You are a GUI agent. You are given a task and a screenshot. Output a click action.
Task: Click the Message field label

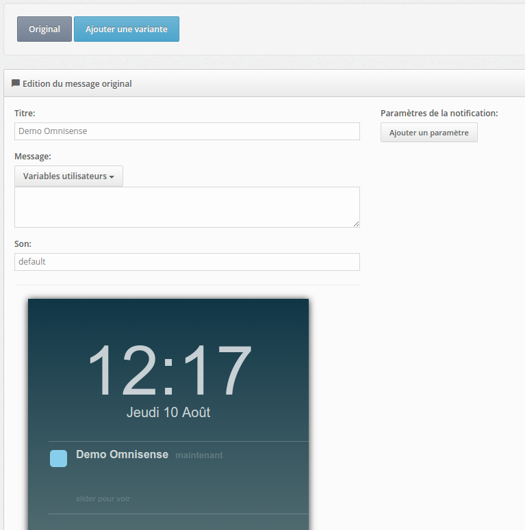33,156
